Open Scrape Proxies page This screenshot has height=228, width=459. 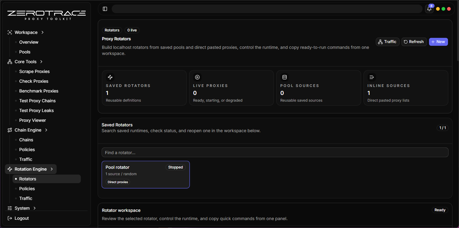34,71
